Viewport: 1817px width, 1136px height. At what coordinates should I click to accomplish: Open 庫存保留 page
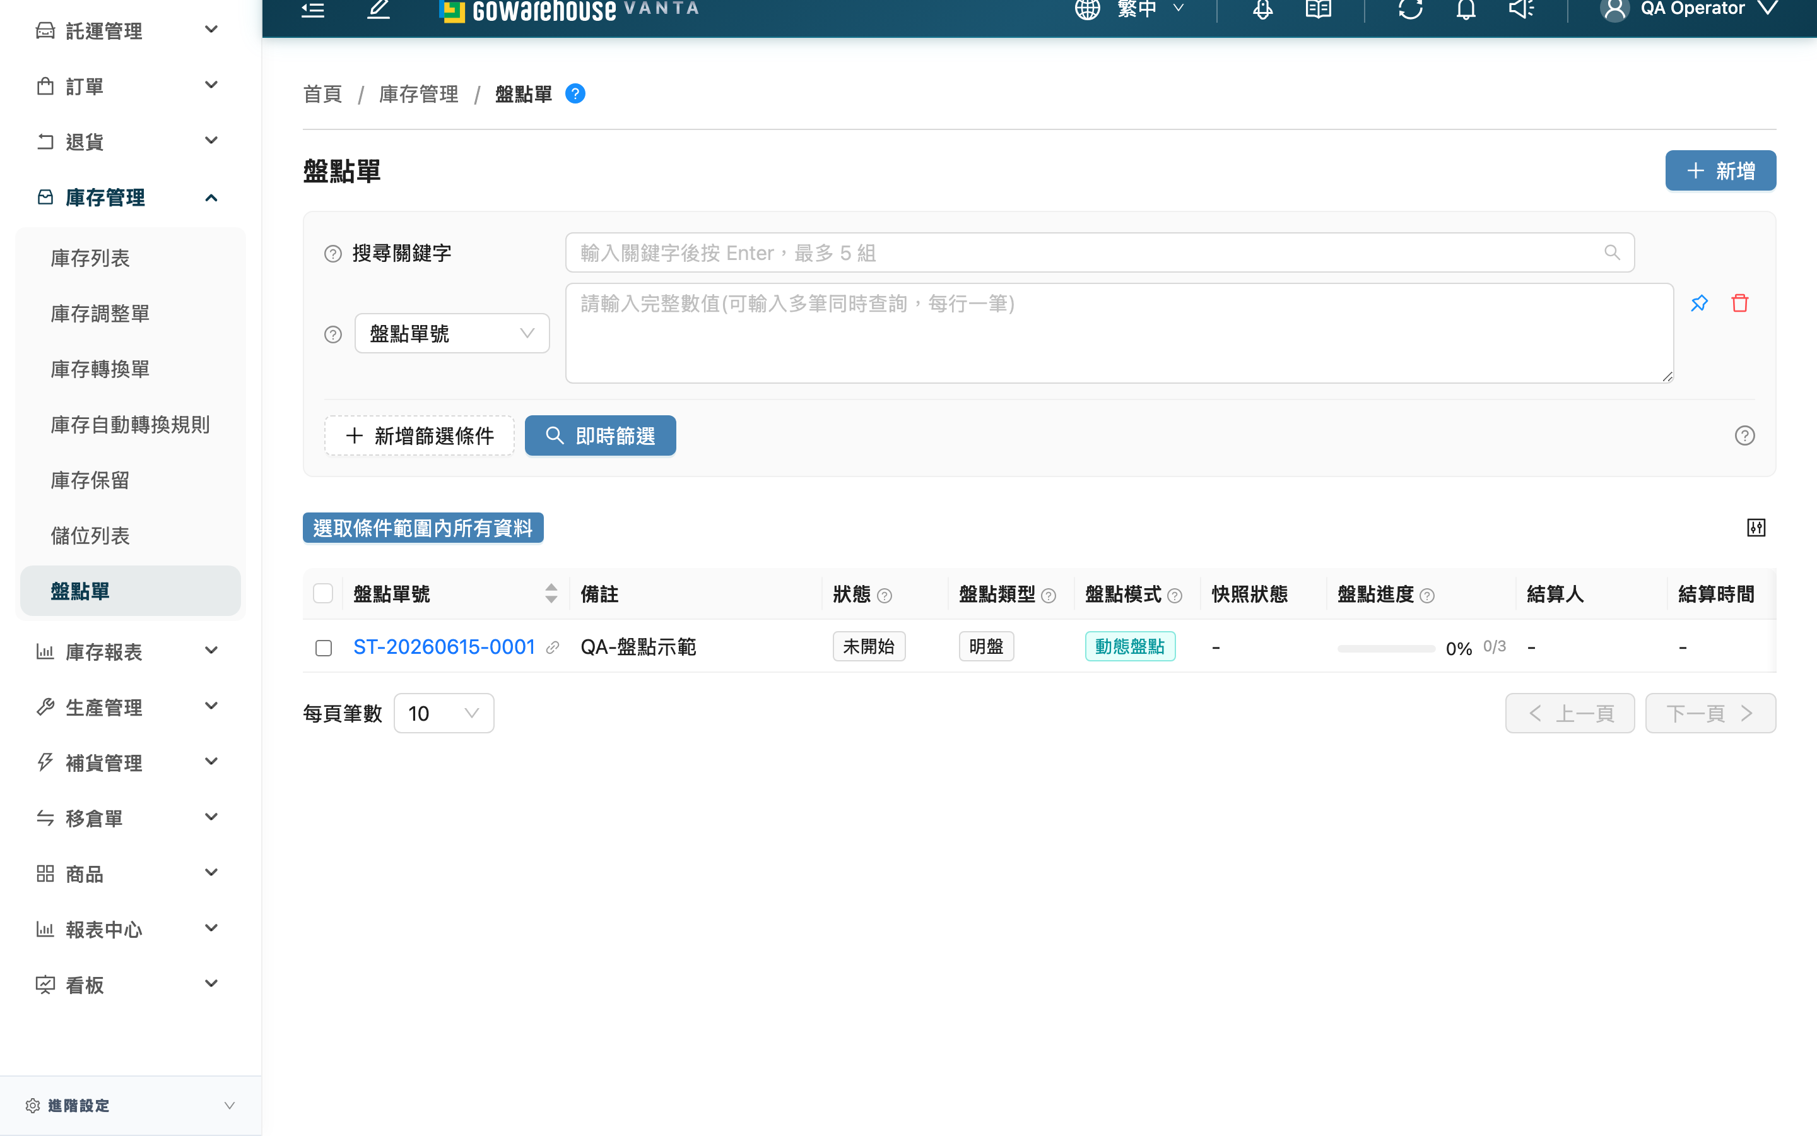click(131, 480)
